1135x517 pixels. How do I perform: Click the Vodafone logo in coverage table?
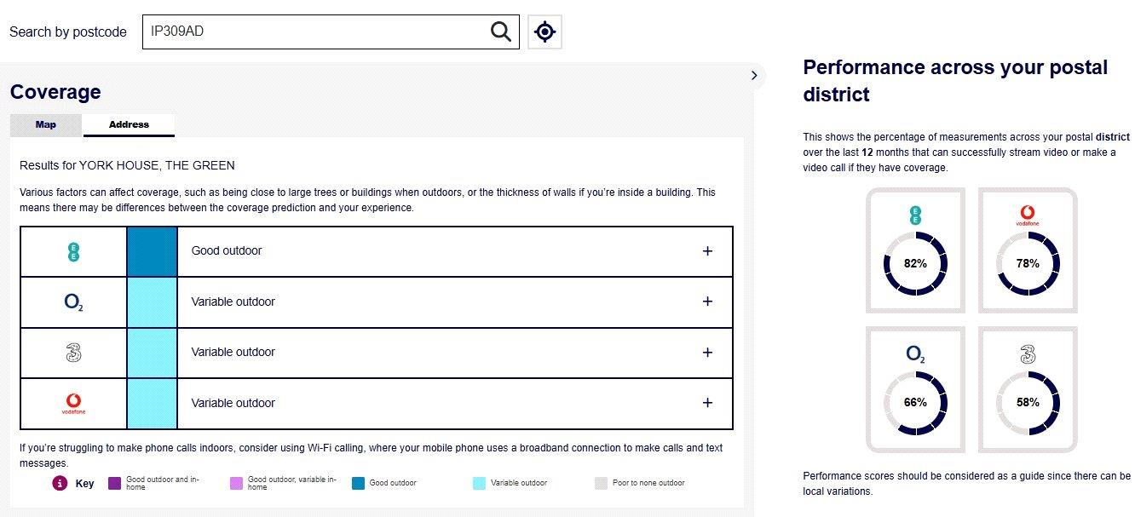[73, 403]
